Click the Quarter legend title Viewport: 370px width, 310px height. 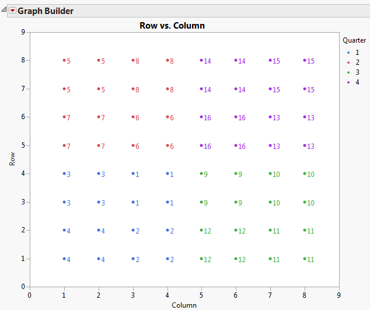pos(354,40)
